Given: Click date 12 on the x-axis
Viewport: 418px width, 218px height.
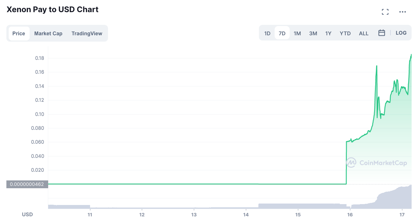Looking at the screenshot, I should coord(142,215).
